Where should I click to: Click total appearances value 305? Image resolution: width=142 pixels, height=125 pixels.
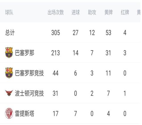pyautogui.click(x=56, y=33)
